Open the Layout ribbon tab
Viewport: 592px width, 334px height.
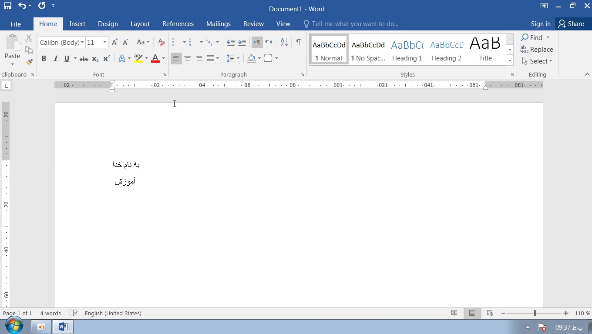pyautogui.click(x=140, y=24)
